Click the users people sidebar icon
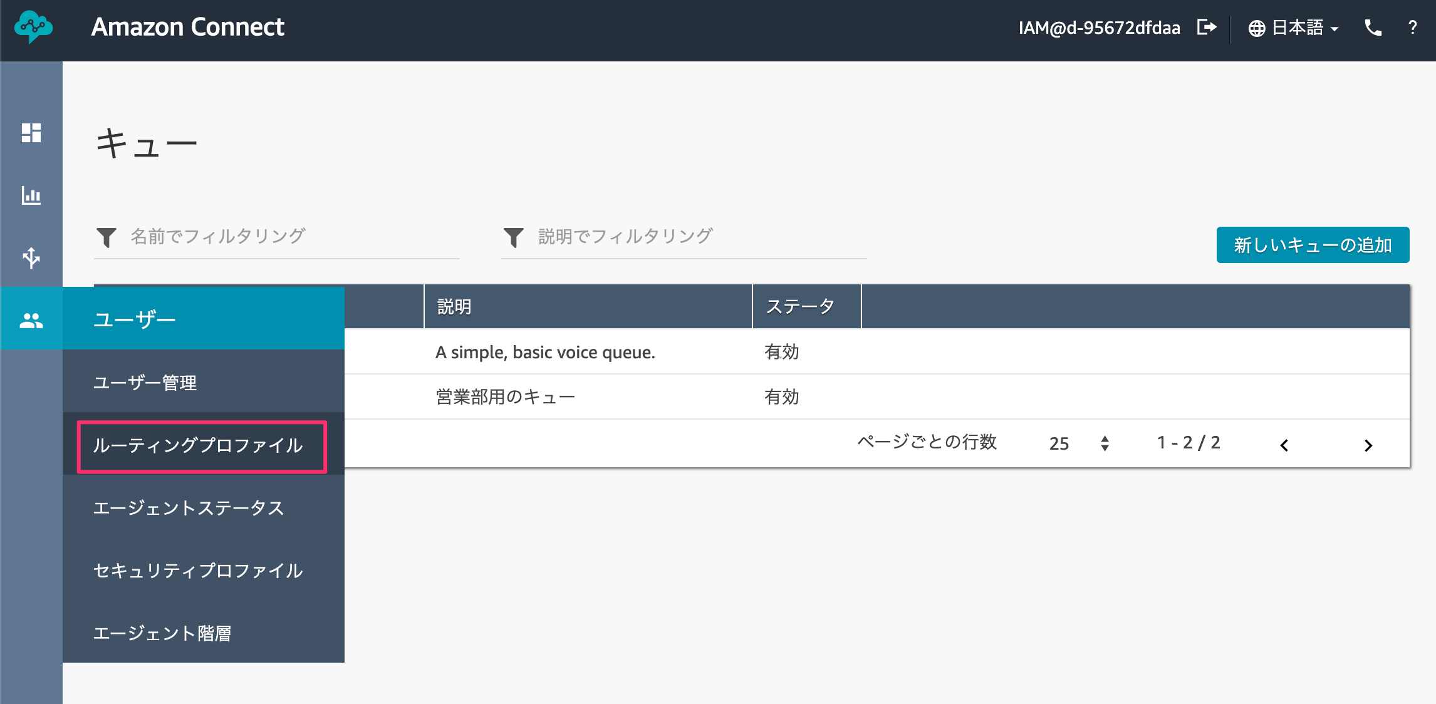 pyautogui.click(x=31, y=321)
